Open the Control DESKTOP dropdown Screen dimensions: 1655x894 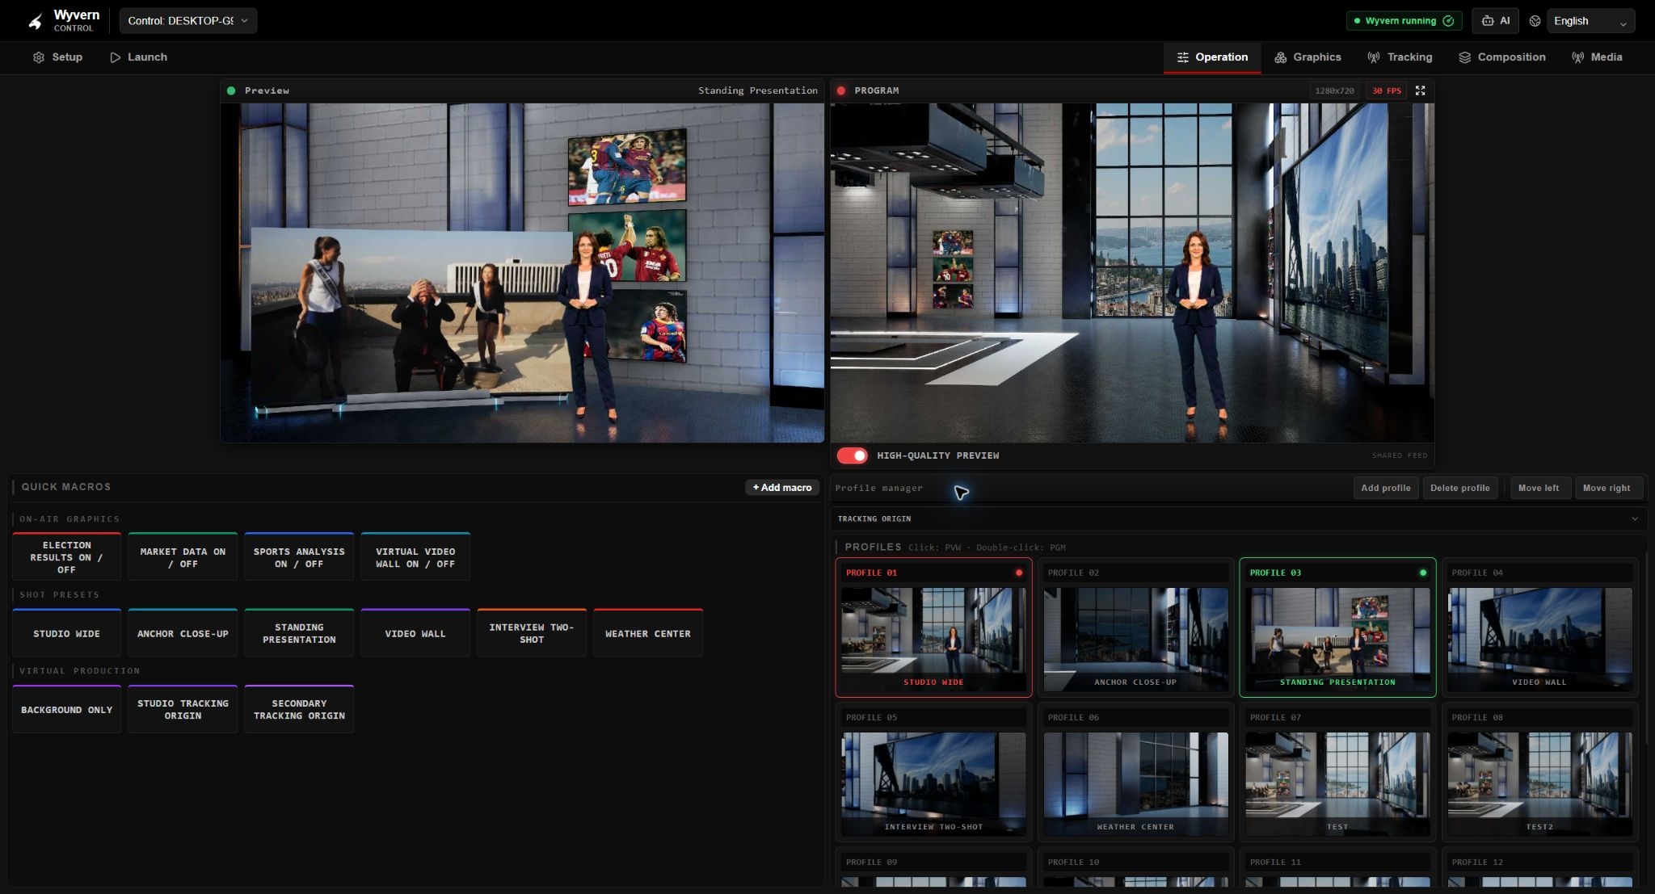(188, 21)
